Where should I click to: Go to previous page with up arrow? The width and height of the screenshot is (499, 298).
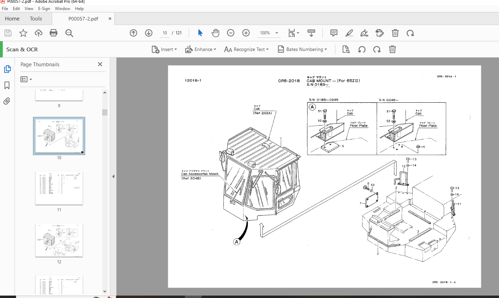click(133, 33)
